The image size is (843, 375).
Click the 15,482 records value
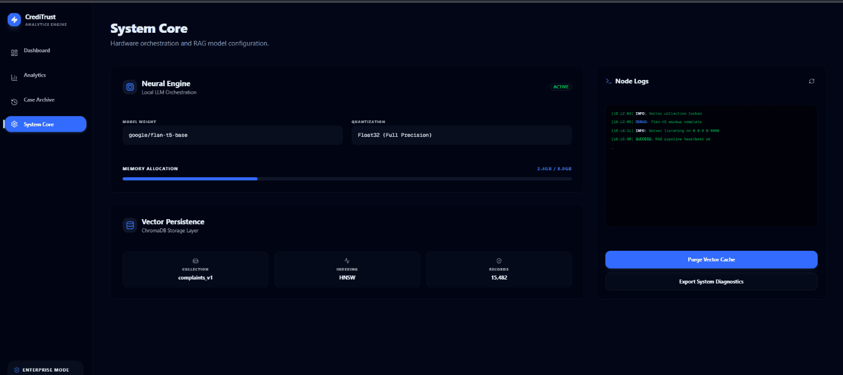click(499, 277)
